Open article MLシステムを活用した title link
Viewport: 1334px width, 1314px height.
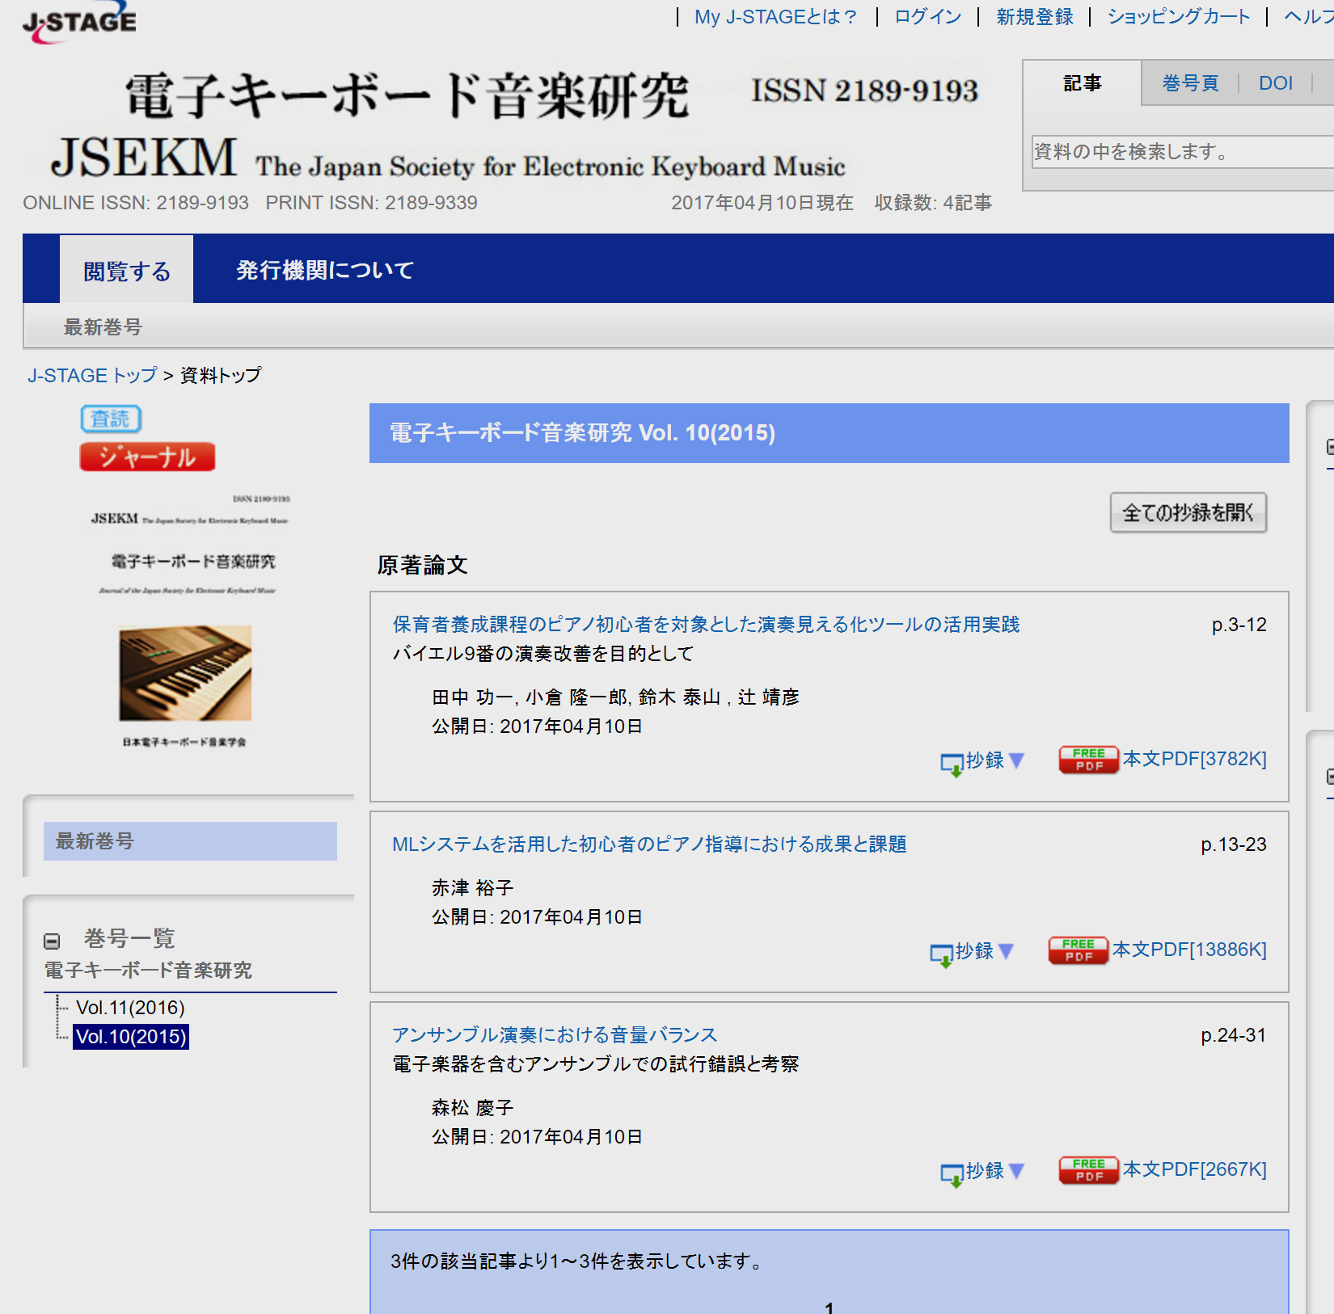coord(649,844)
